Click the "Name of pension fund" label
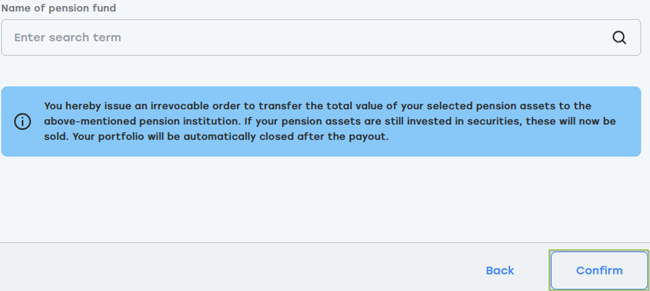The height and width of the screenshot is (291, 650). 59,8
